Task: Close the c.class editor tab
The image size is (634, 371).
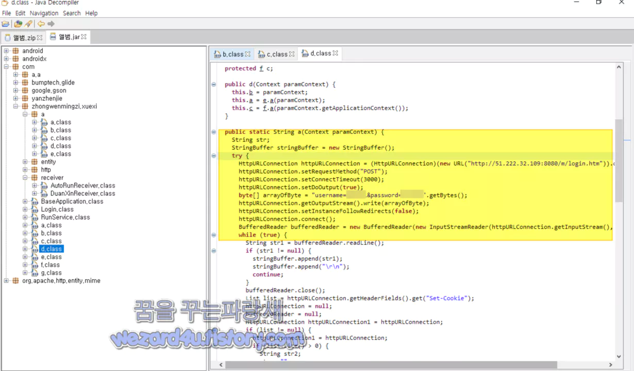Action: tap(292, 54)
